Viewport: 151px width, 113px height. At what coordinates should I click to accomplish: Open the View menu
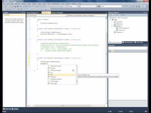point(12,4)
